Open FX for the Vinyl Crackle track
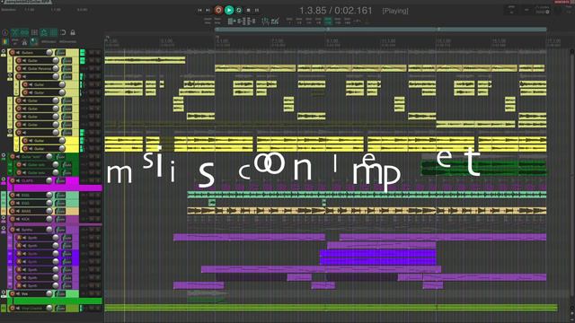The width and height of the screenshot is (575, 323). 60,309
